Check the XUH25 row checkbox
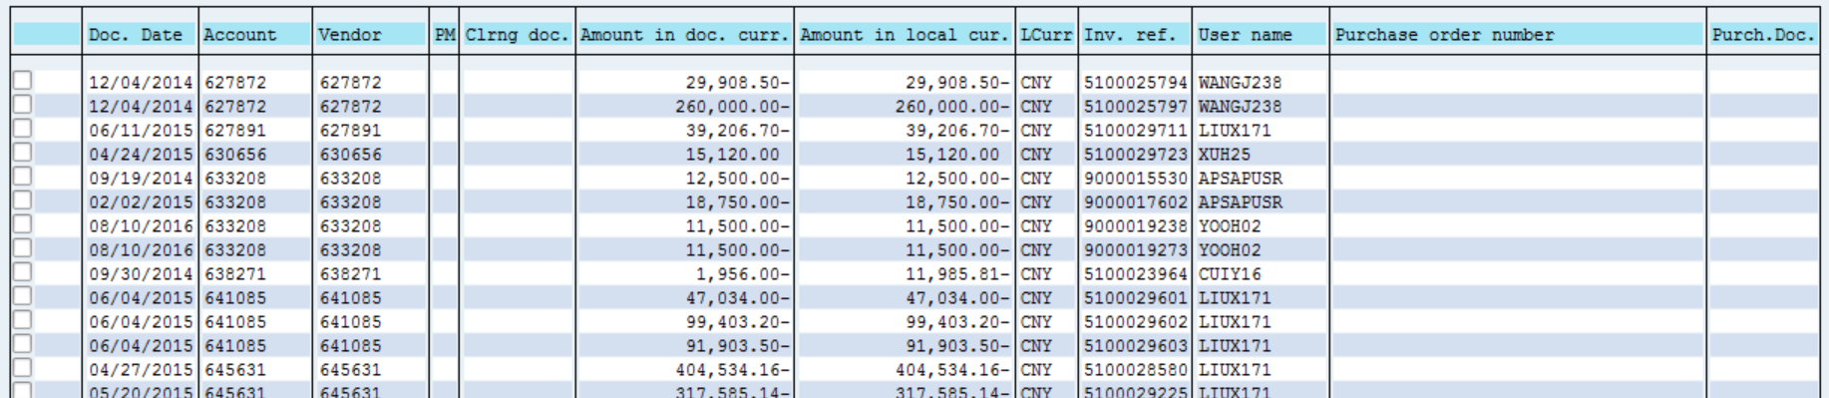Viewport: 1829px width, 398px height. point(22,153)
